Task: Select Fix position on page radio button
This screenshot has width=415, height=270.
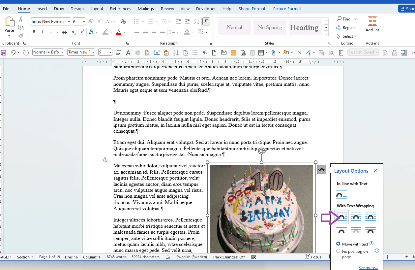Action: point(338,251)
